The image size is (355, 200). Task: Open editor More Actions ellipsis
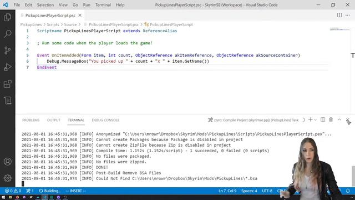[348, 15]
